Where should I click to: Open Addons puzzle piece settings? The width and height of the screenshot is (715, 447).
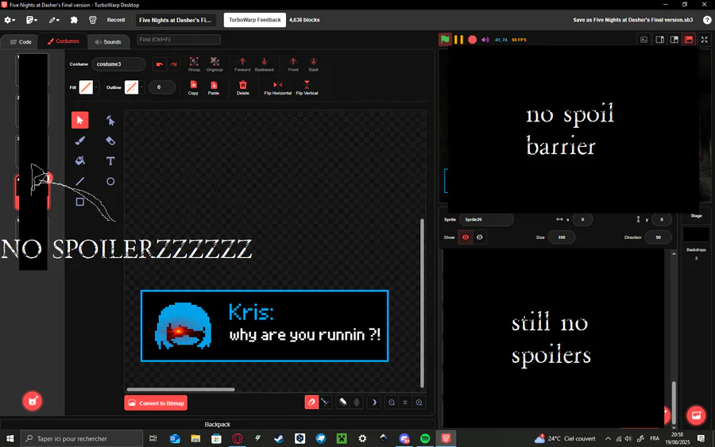pos(74,20)
